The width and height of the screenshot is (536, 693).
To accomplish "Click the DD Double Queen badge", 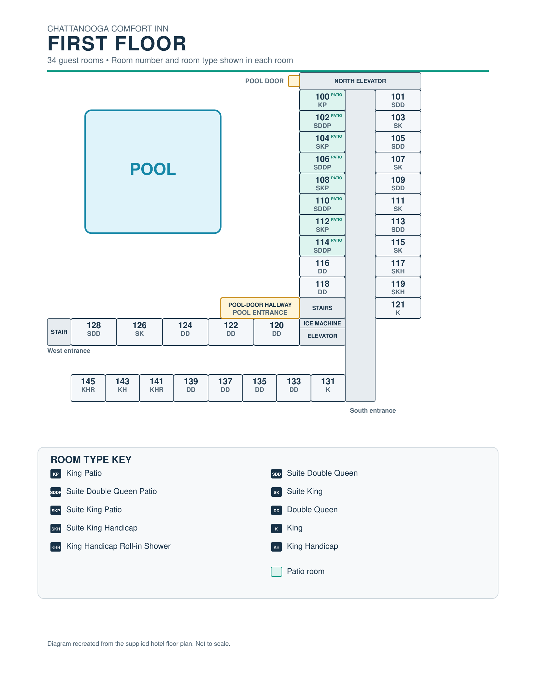I will pos(277,510).
